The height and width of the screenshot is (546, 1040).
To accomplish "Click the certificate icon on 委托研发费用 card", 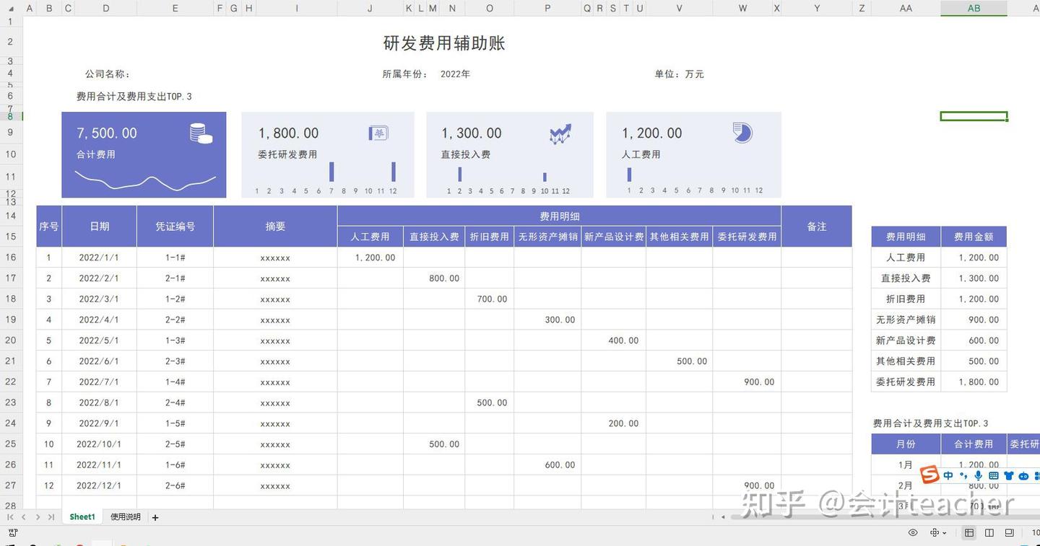I will [378, 133].
